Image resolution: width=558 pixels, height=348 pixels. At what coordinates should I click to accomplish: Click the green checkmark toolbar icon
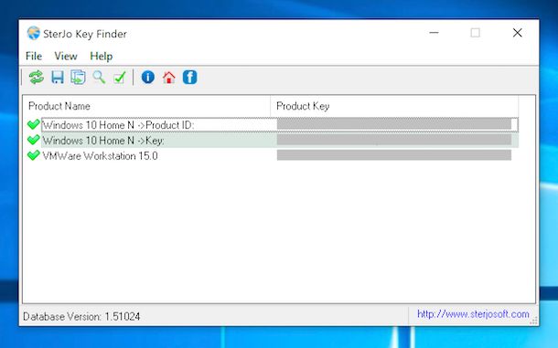click(x=120, y=77)
